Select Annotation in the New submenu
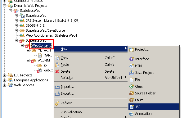This screenshot has height=118, width=184. [154, 114]
